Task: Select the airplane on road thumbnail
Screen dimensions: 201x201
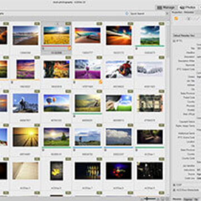Action: 88,35
